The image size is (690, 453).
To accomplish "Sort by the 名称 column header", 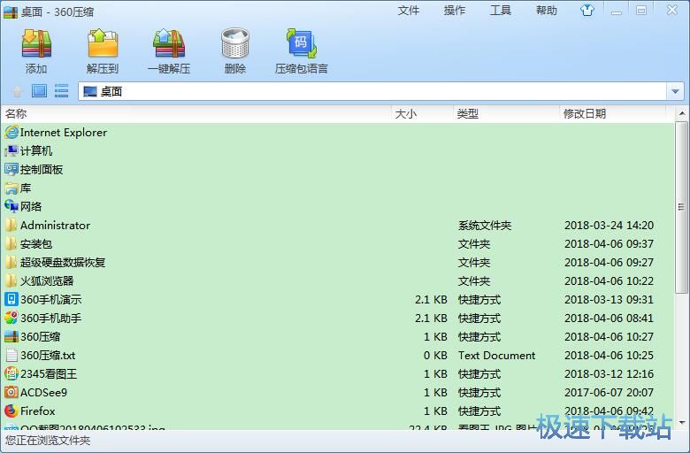I will (x=196, y=114).
